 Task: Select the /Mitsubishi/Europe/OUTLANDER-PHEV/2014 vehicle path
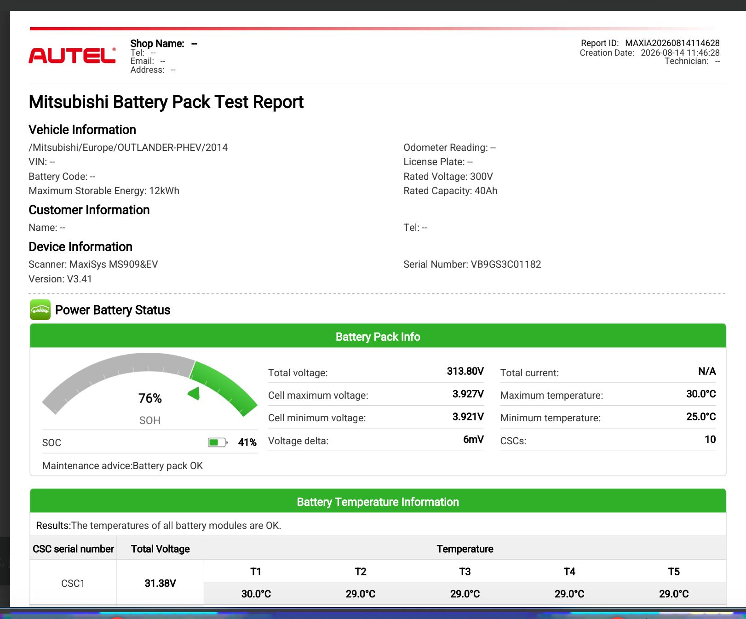coord(128,148)
